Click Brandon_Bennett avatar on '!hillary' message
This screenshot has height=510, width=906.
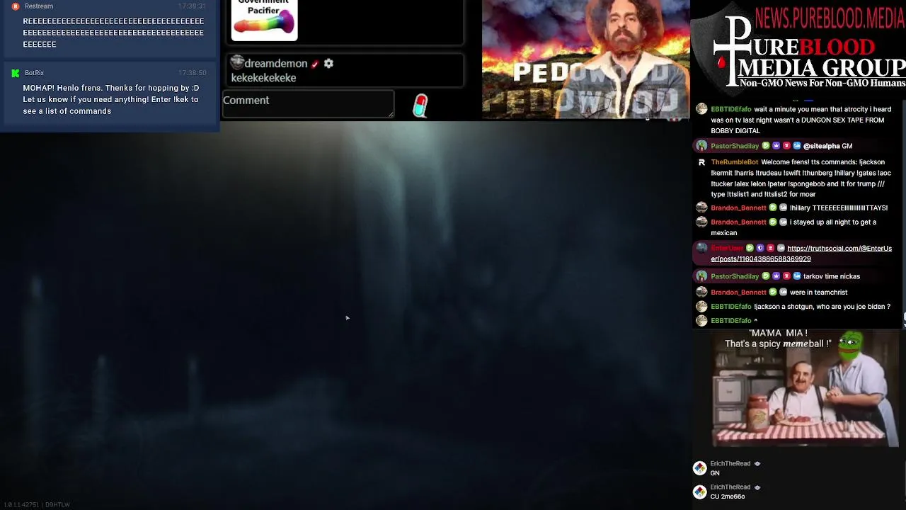click(701, 208)
